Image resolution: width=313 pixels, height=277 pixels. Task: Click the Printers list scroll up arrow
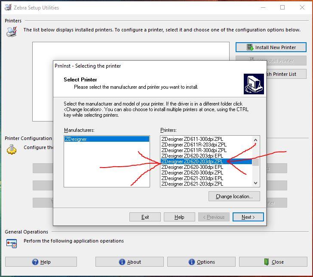(x=255, y=140)
